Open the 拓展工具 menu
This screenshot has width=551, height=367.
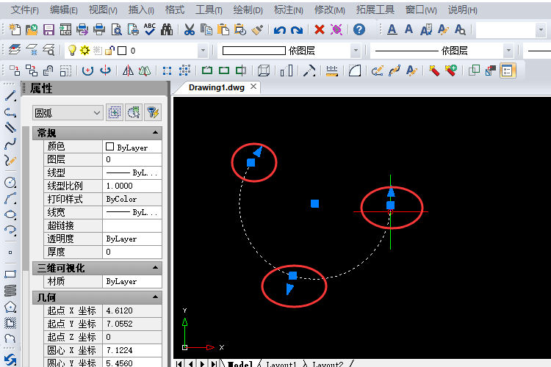(375, 10)
